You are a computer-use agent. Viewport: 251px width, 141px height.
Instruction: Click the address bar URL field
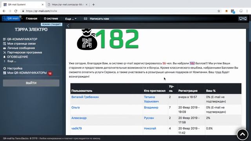click(118, 11)
